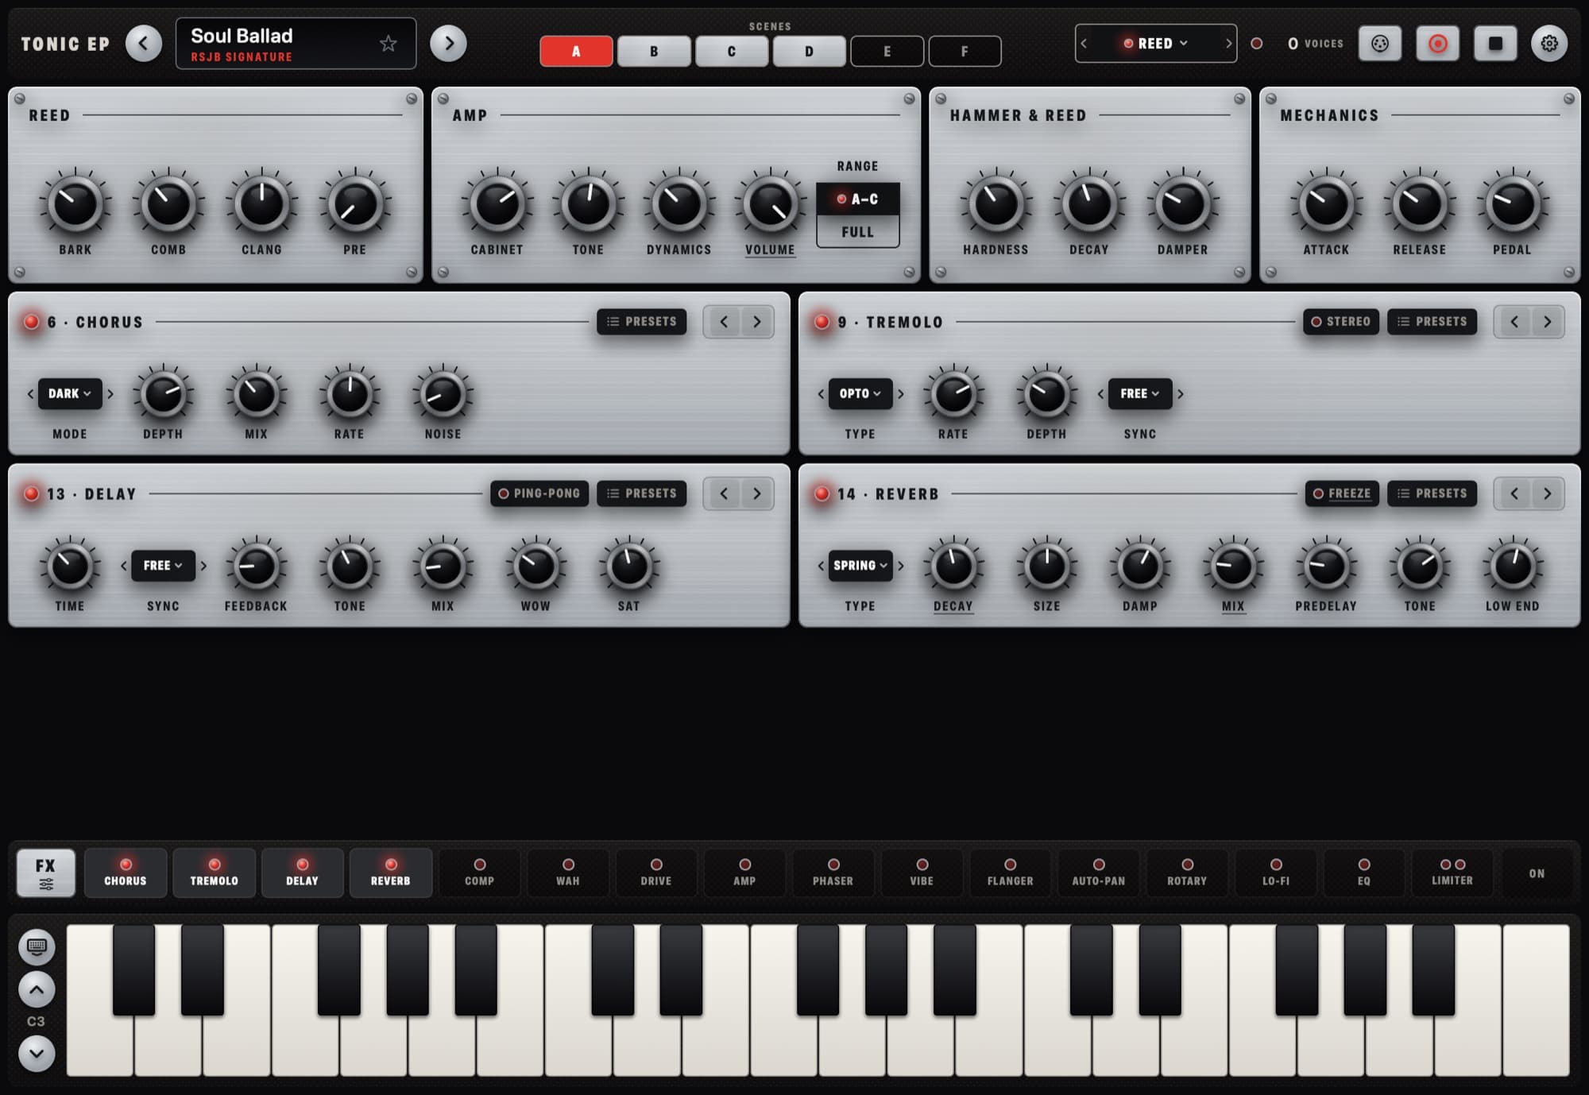Shift the octave down below C3
1589x1095 pixels.
click(x=37, y=1053)
